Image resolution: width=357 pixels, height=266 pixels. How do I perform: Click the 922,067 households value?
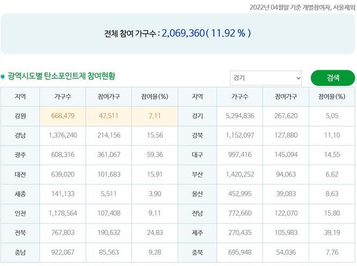click(63, 252)
